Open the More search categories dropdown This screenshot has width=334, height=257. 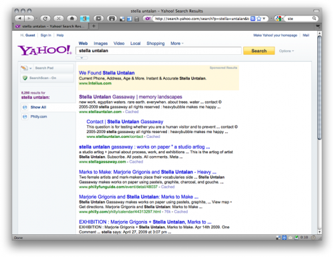tap(177, 44)
